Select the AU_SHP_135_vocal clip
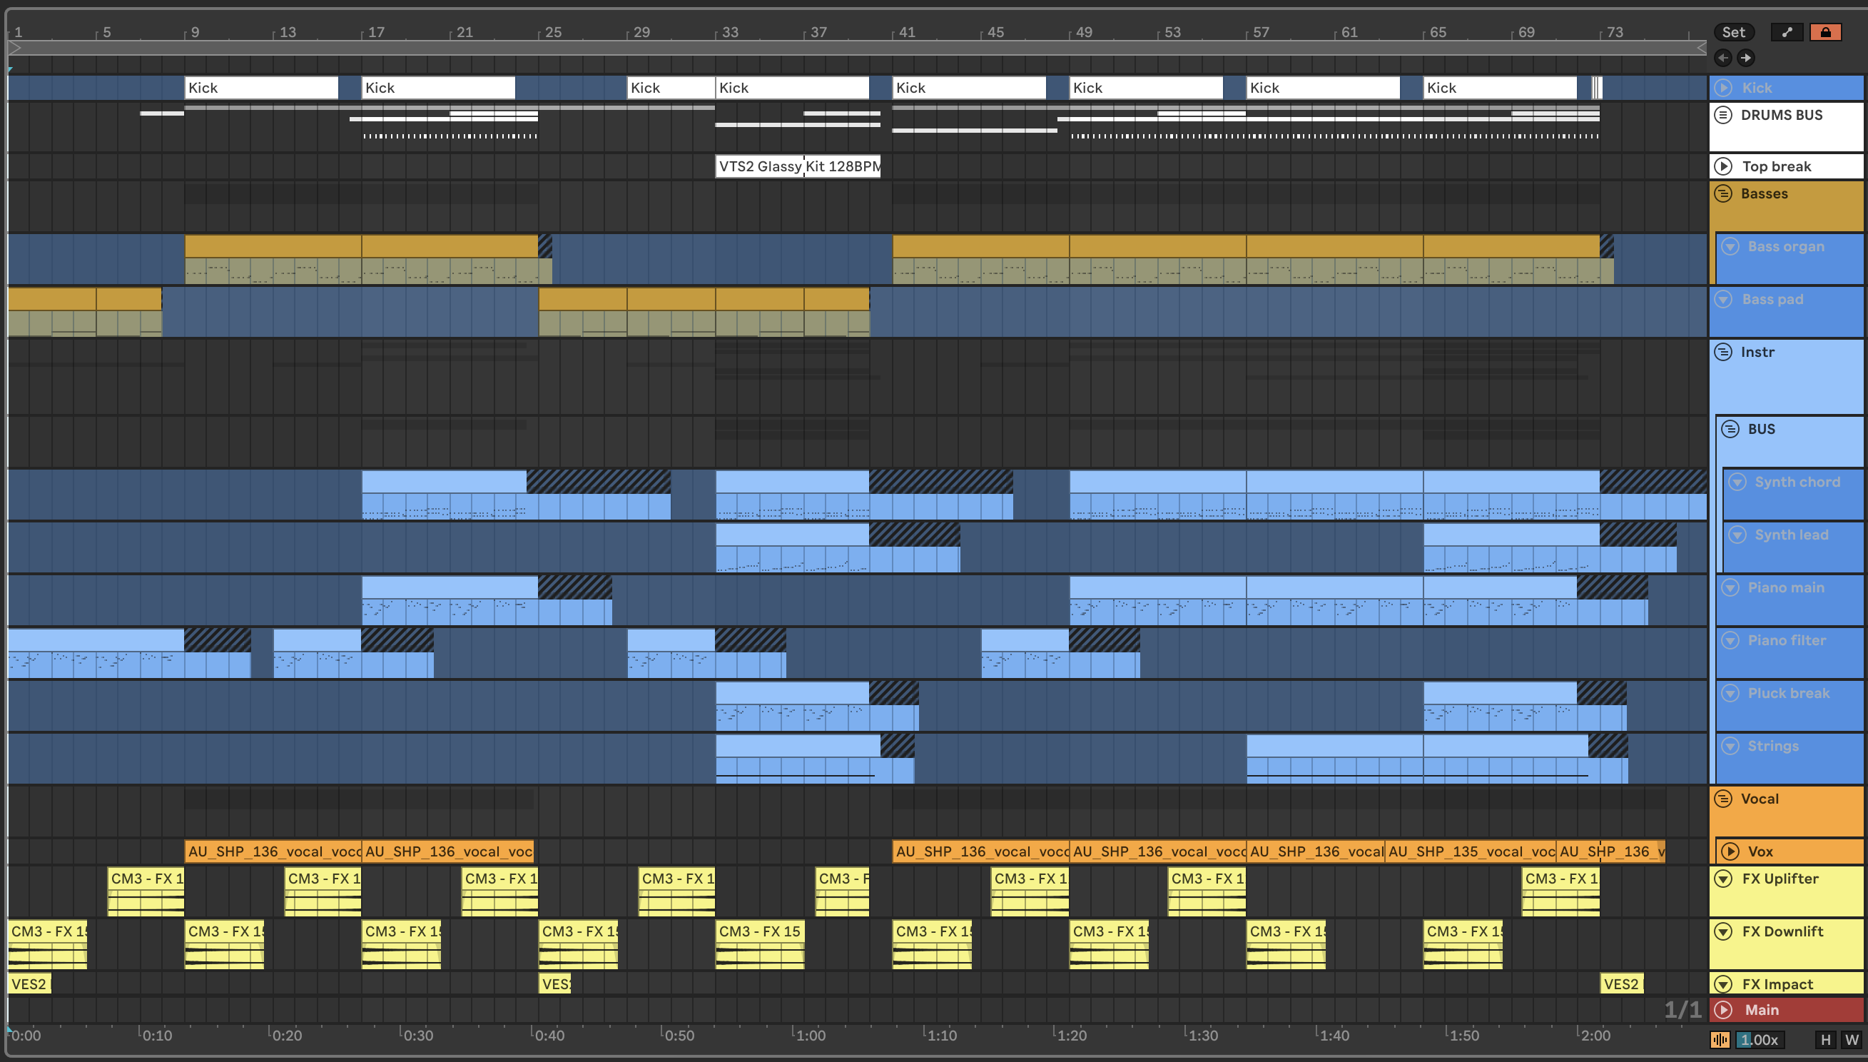This screenshot has height=1062, width=1868. click(1470, 851)
